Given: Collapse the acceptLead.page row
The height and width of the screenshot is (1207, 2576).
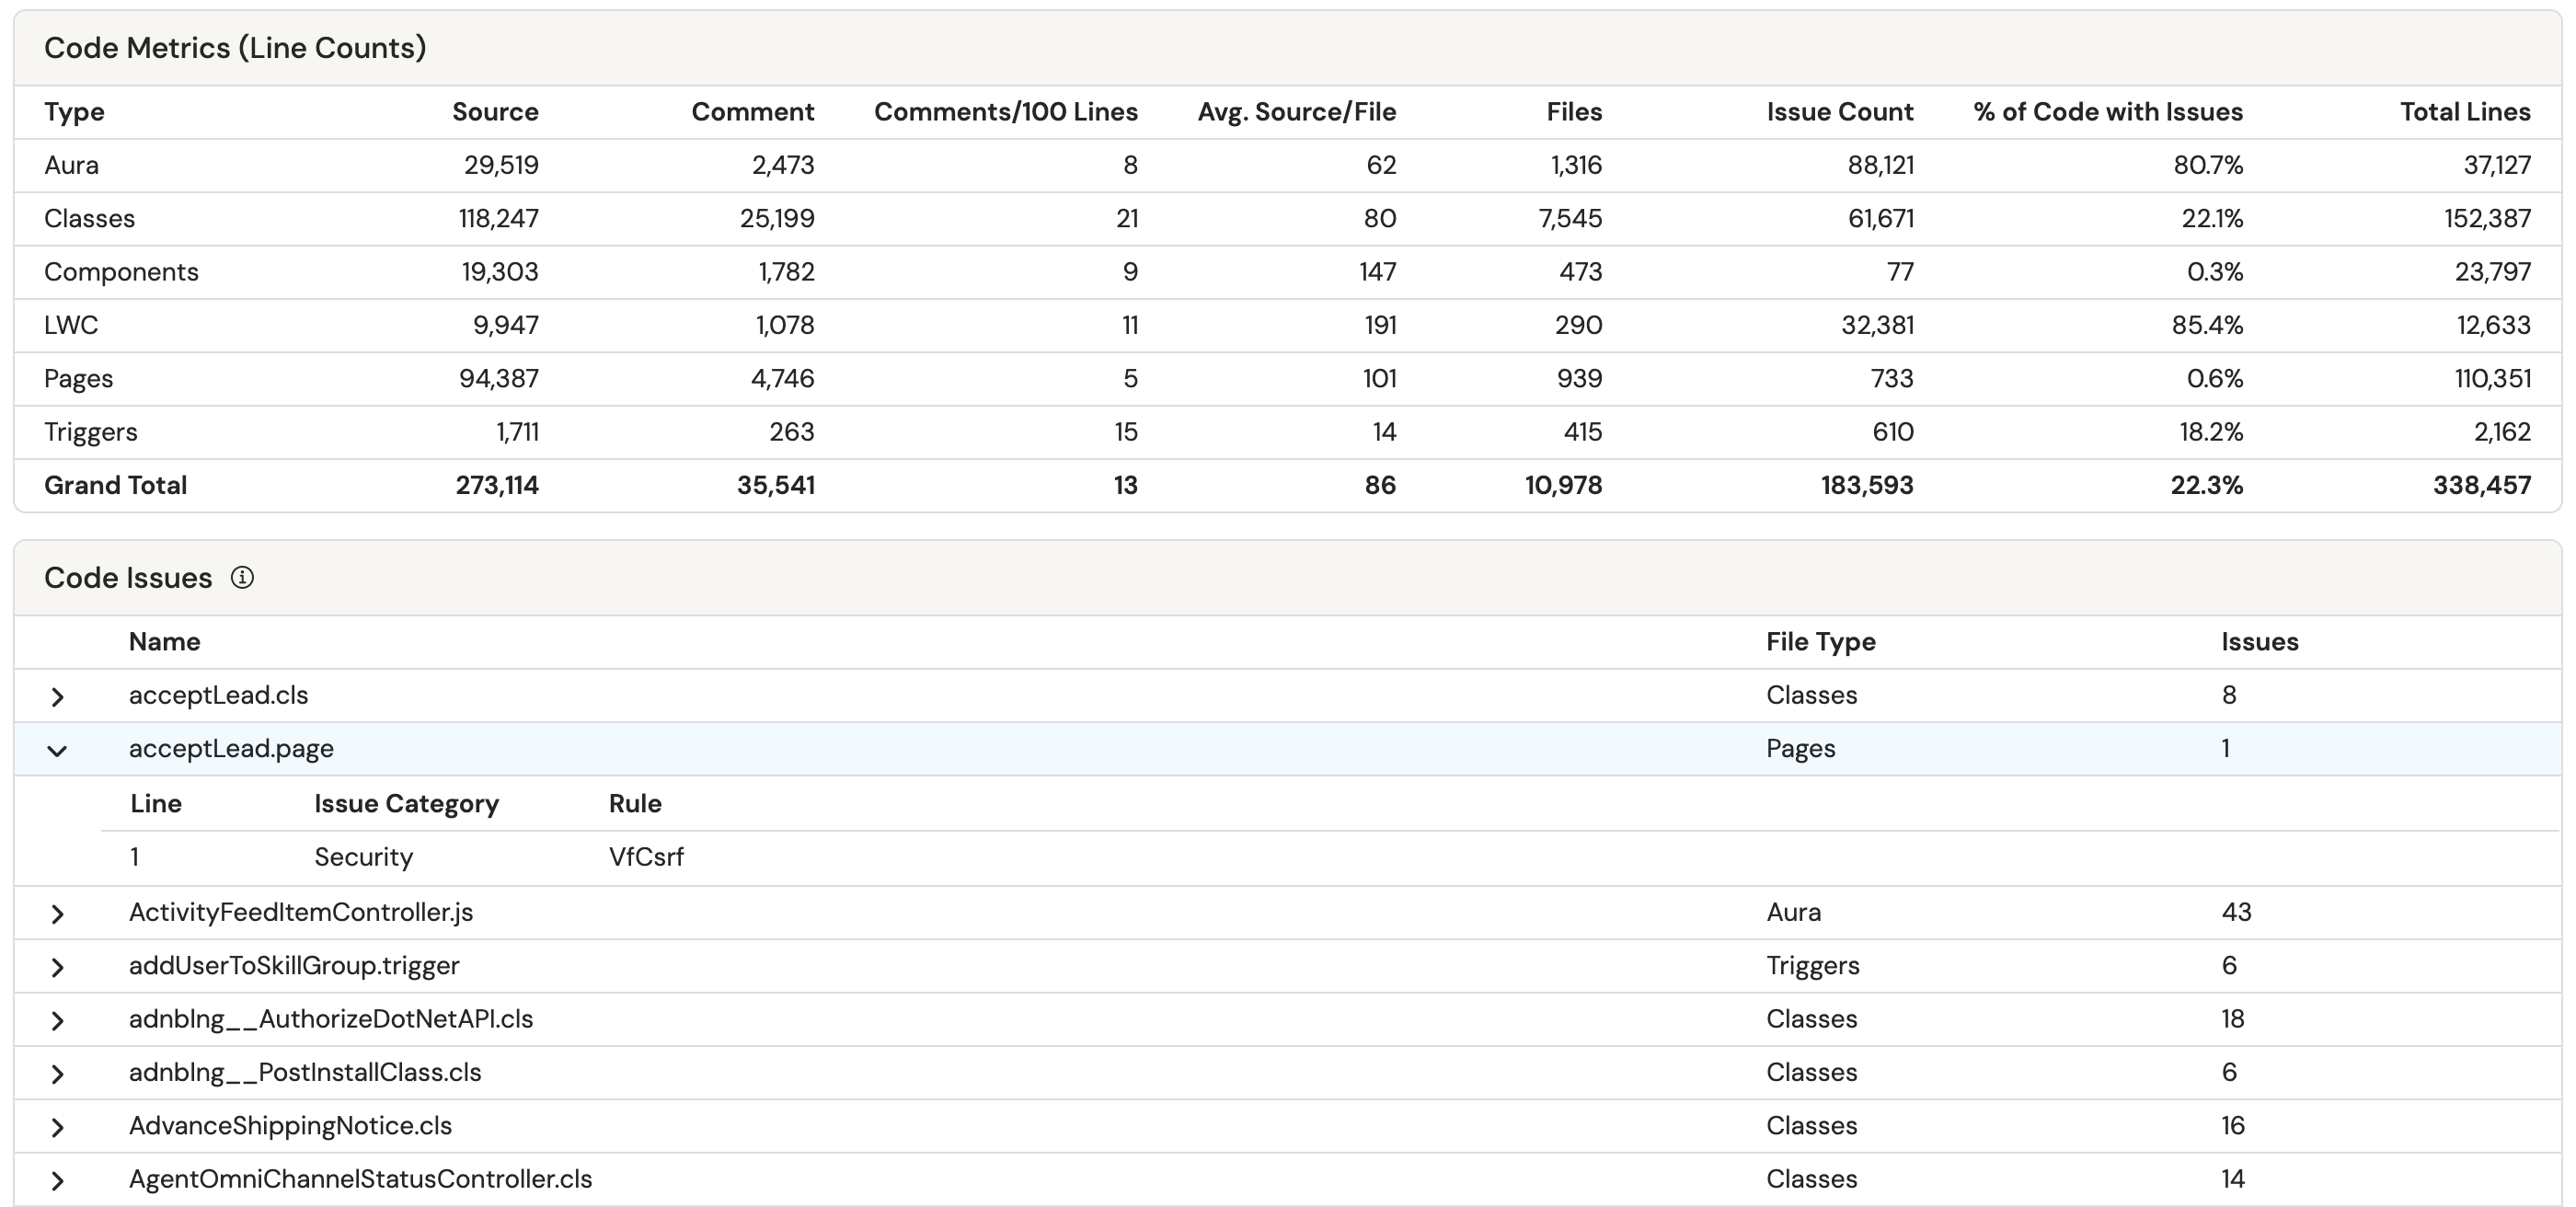Looking at the screenshot, I should pyautogui.click(x=57, y=750).
